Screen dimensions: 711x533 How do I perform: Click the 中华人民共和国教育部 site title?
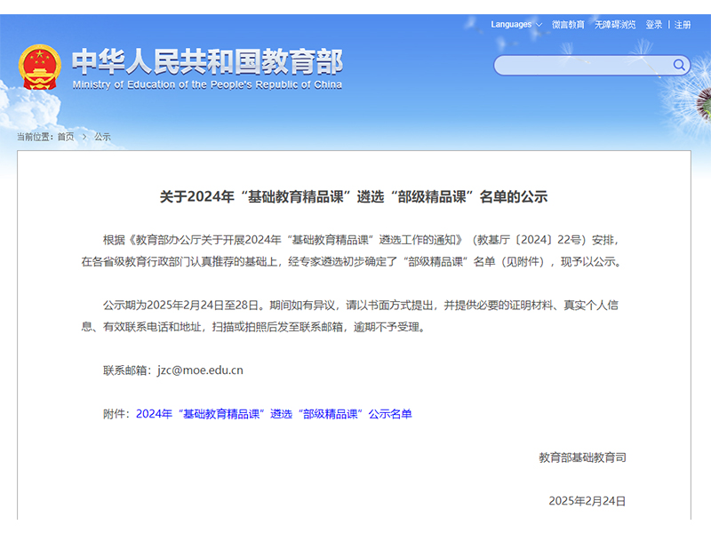click(x=206, y=61)
